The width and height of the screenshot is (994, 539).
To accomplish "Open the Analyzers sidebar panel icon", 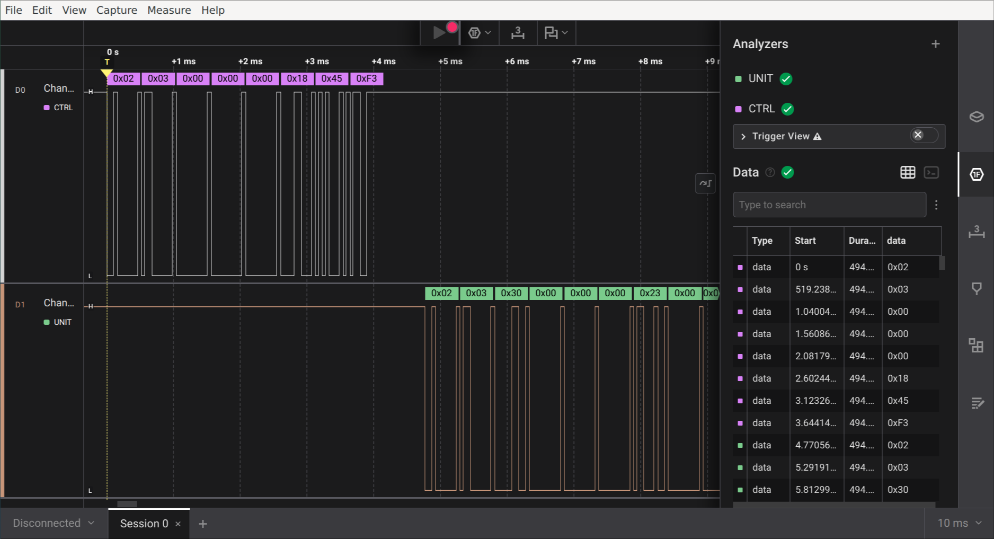I will tap(976, 174).
